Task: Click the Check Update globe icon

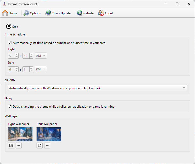Action: point(48,13)
